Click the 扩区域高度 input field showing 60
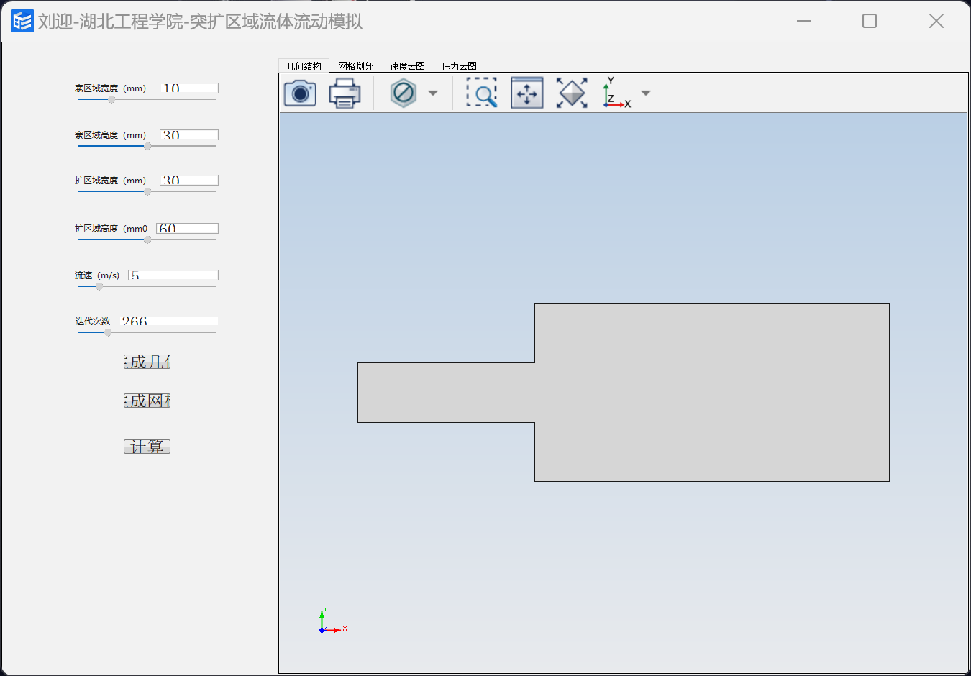Viewport: 971px width, 676px height. click(187, 228)
